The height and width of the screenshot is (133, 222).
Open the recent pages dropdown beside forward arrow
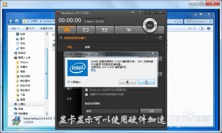click(x=21, y=22)
